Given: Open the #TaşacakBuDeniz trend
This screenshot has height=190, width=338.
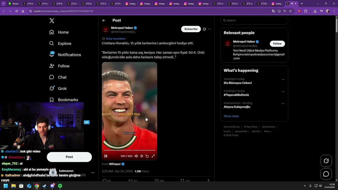Looking at the screenshot, I should [x=236, y=95].
